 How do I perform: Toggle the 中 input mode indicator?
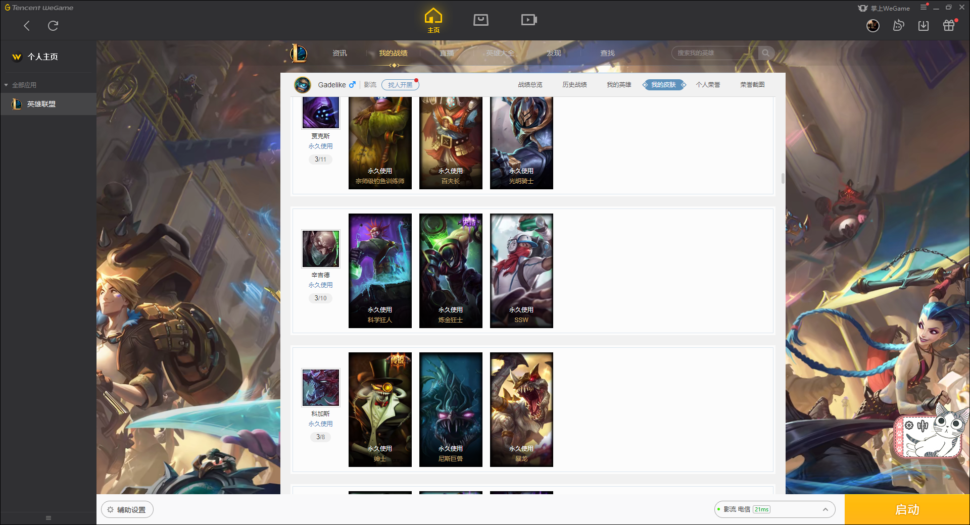click(923, 426)
